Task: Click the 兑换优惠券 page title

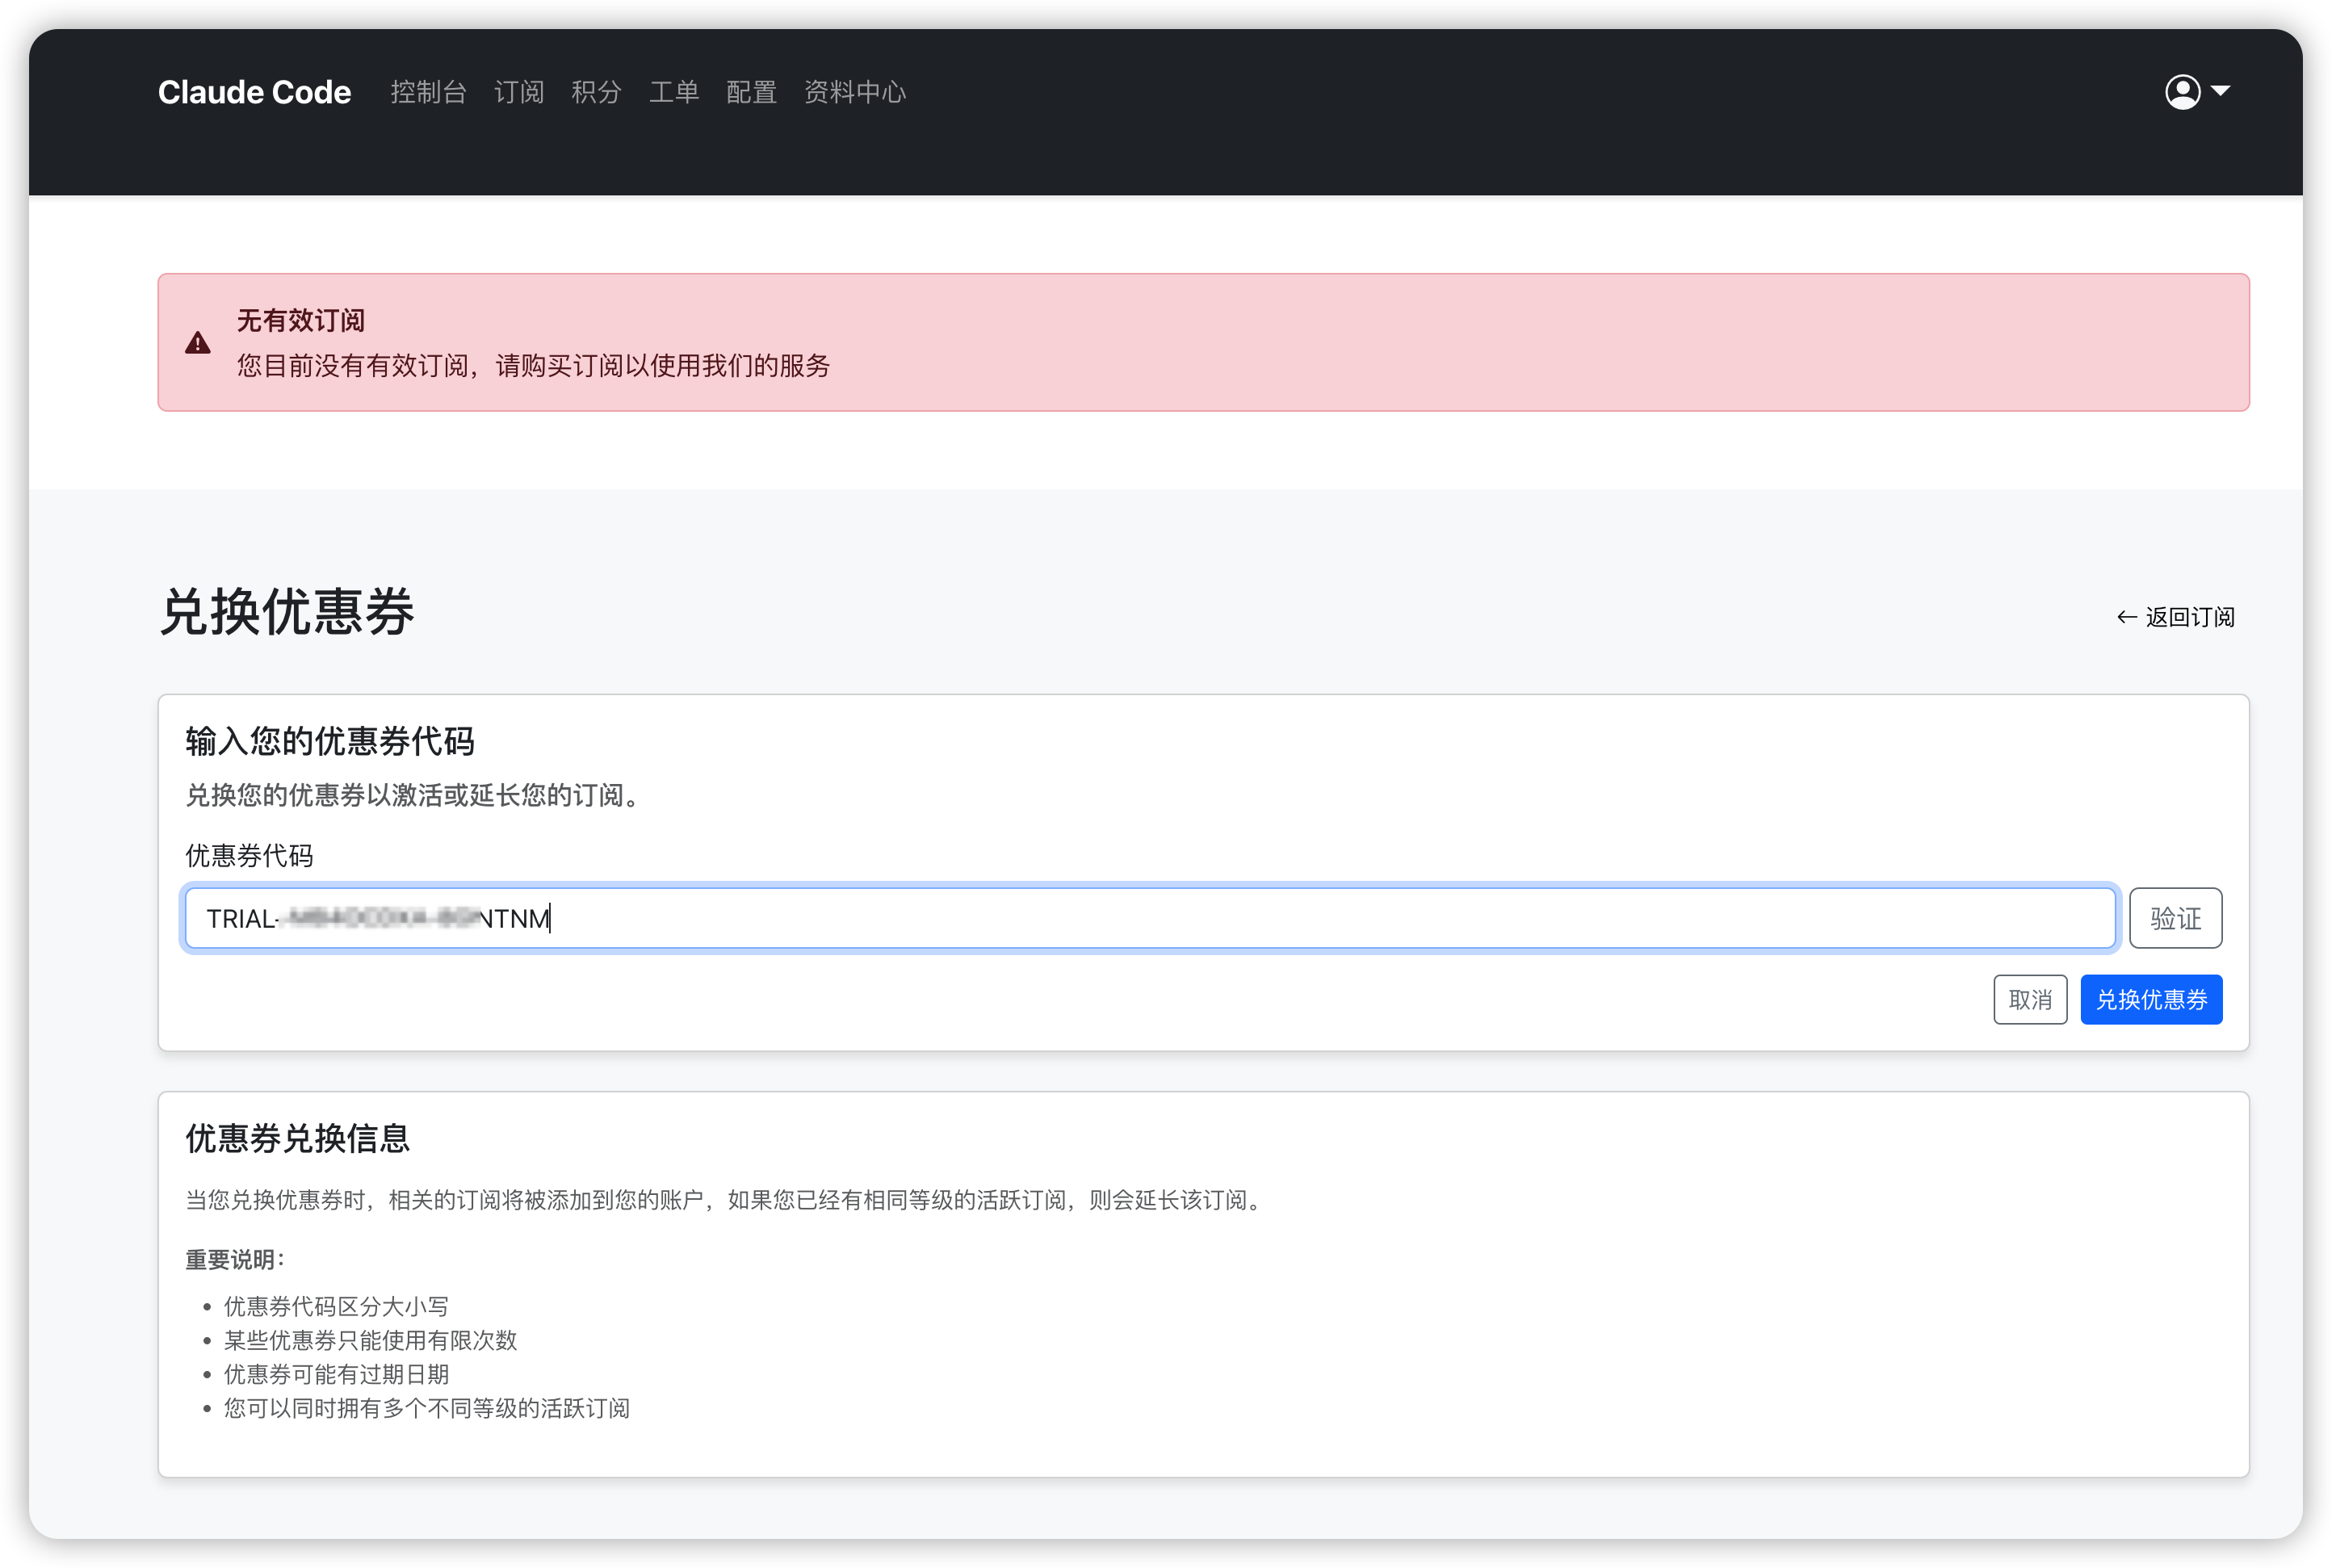Action: coord(287,612)
